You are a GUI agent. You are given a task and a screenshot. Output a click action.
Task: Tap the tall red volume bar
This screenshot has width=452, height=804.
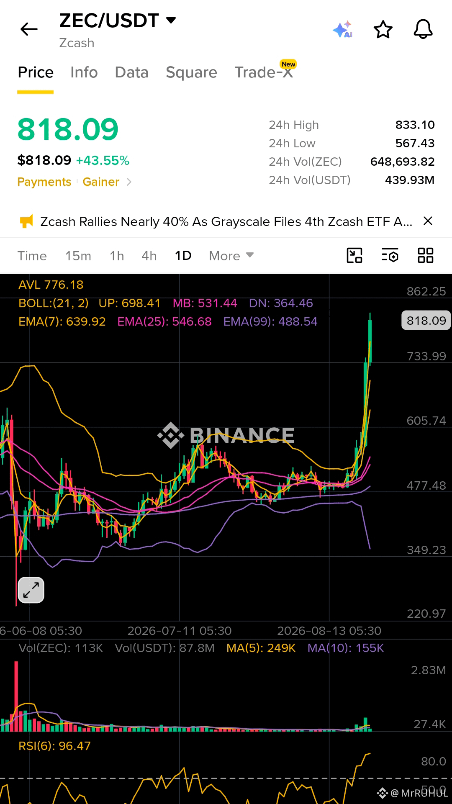coord(16,696)
